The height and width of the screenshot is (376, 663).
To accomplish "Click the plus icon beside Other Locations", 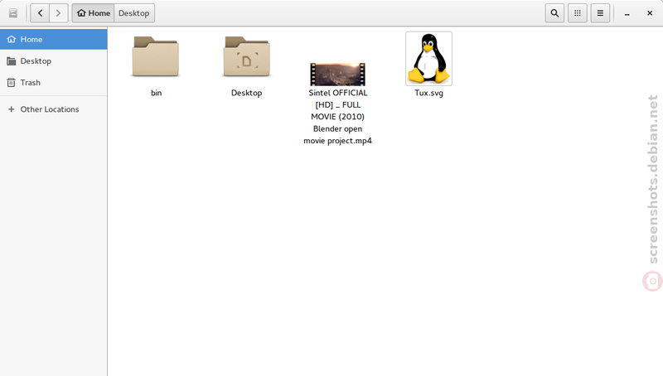I will (x=12, y=109).
